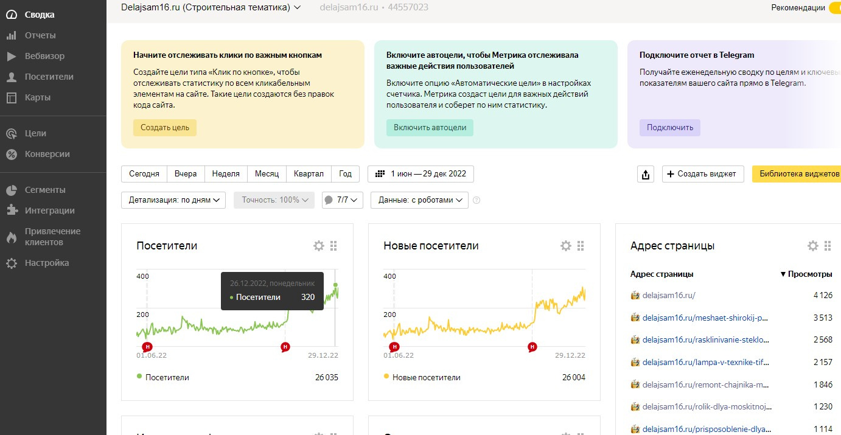
Task: Click first red annotation marker on Посетители chart
Action: [147, 346]
